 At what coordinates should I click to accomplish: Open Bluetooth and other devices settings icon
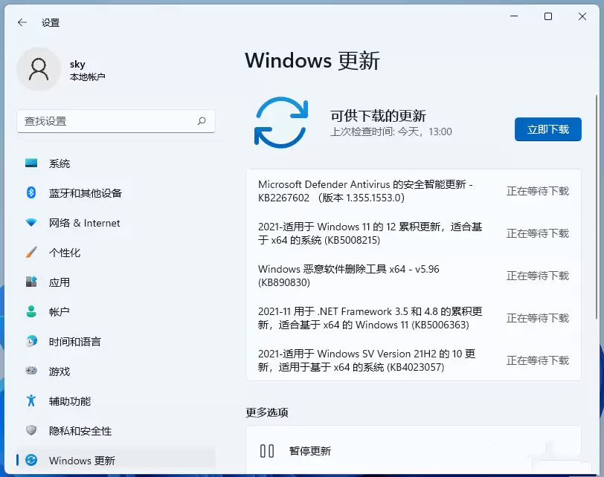pos(30,193)
